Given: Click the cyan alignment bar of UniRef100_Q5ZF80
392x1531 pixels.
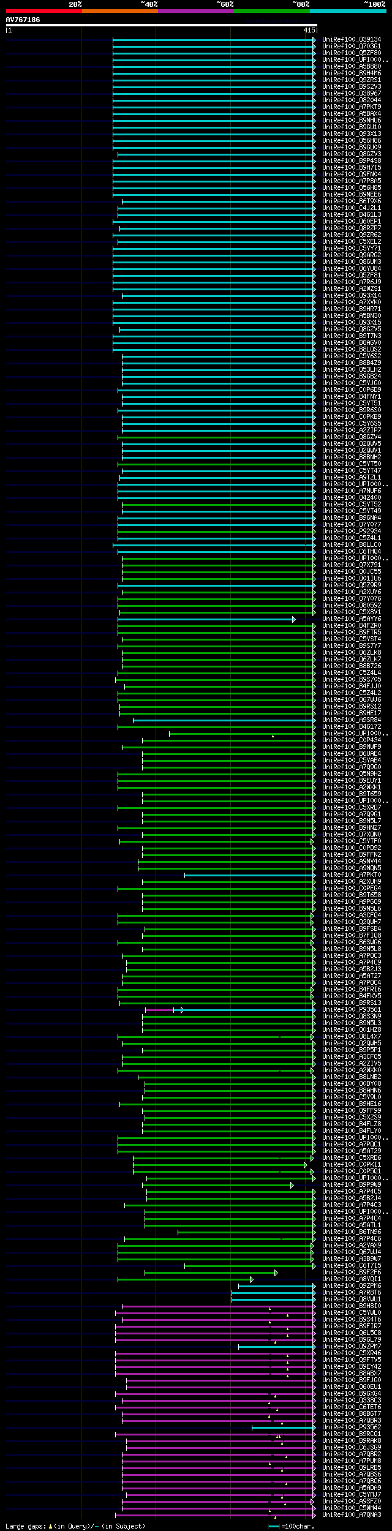Looking at the screenshot, I should point(213,53).
